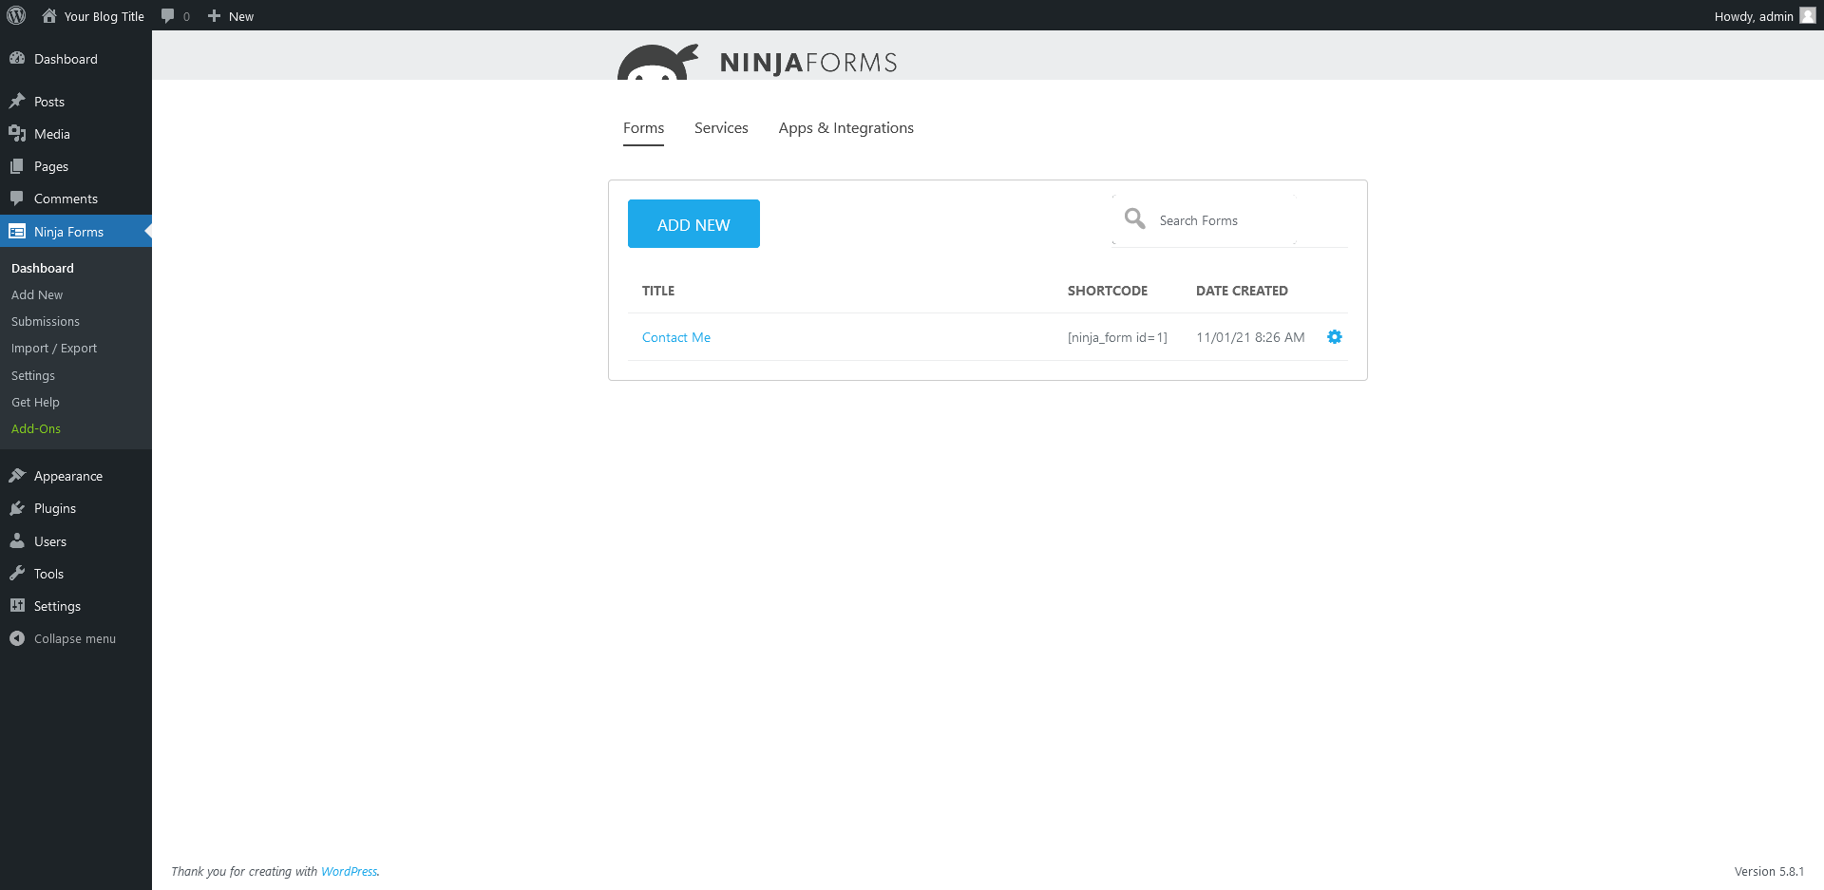1824x890 pixels.
Task: Click the New label in admin bar
Action: [x=241, y=16]
